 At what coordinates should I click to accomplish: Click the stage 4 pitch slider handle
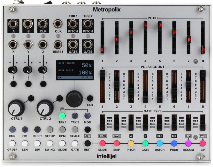tap(145, 26)
